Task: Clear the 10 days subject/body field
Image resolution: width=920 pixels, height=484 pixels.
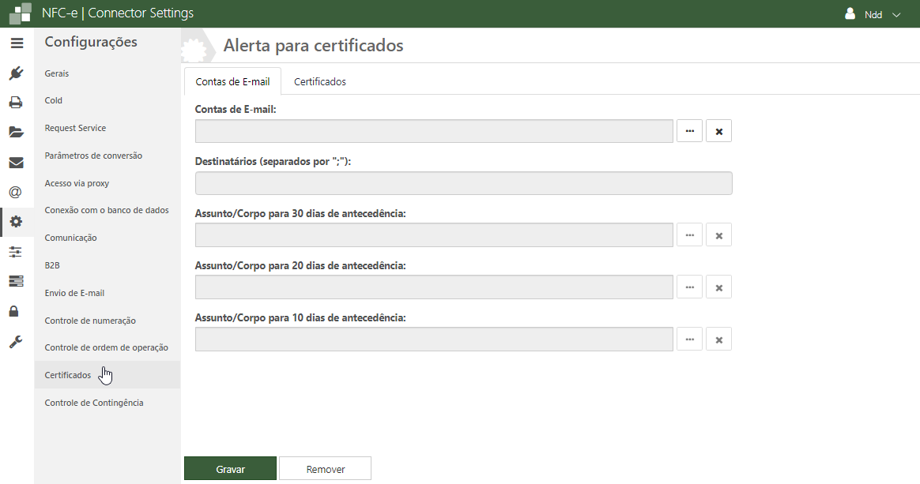Action: tap(718, 340)
